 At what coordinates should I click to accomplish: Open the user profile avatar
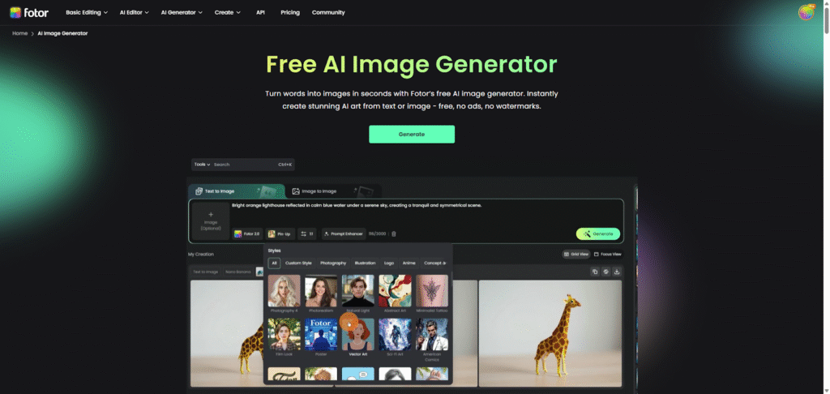(x=806, y=12)
